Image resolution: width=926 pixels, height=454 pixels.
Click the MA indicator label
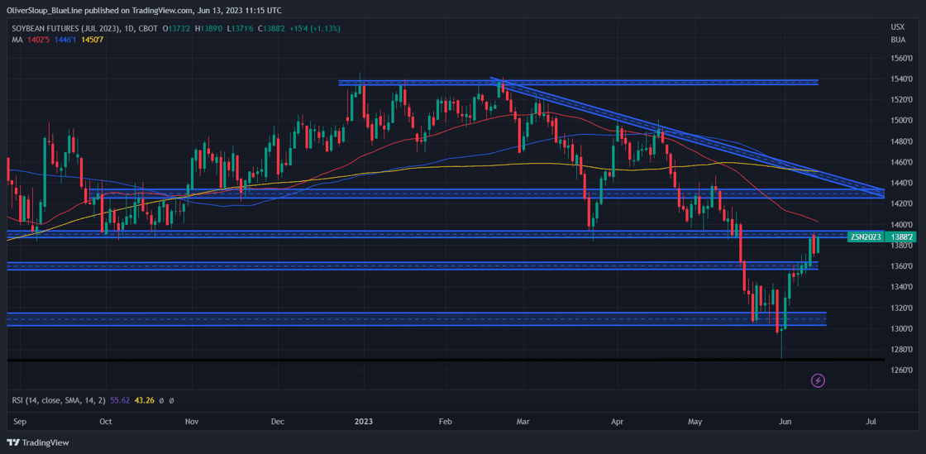point(17,39)
